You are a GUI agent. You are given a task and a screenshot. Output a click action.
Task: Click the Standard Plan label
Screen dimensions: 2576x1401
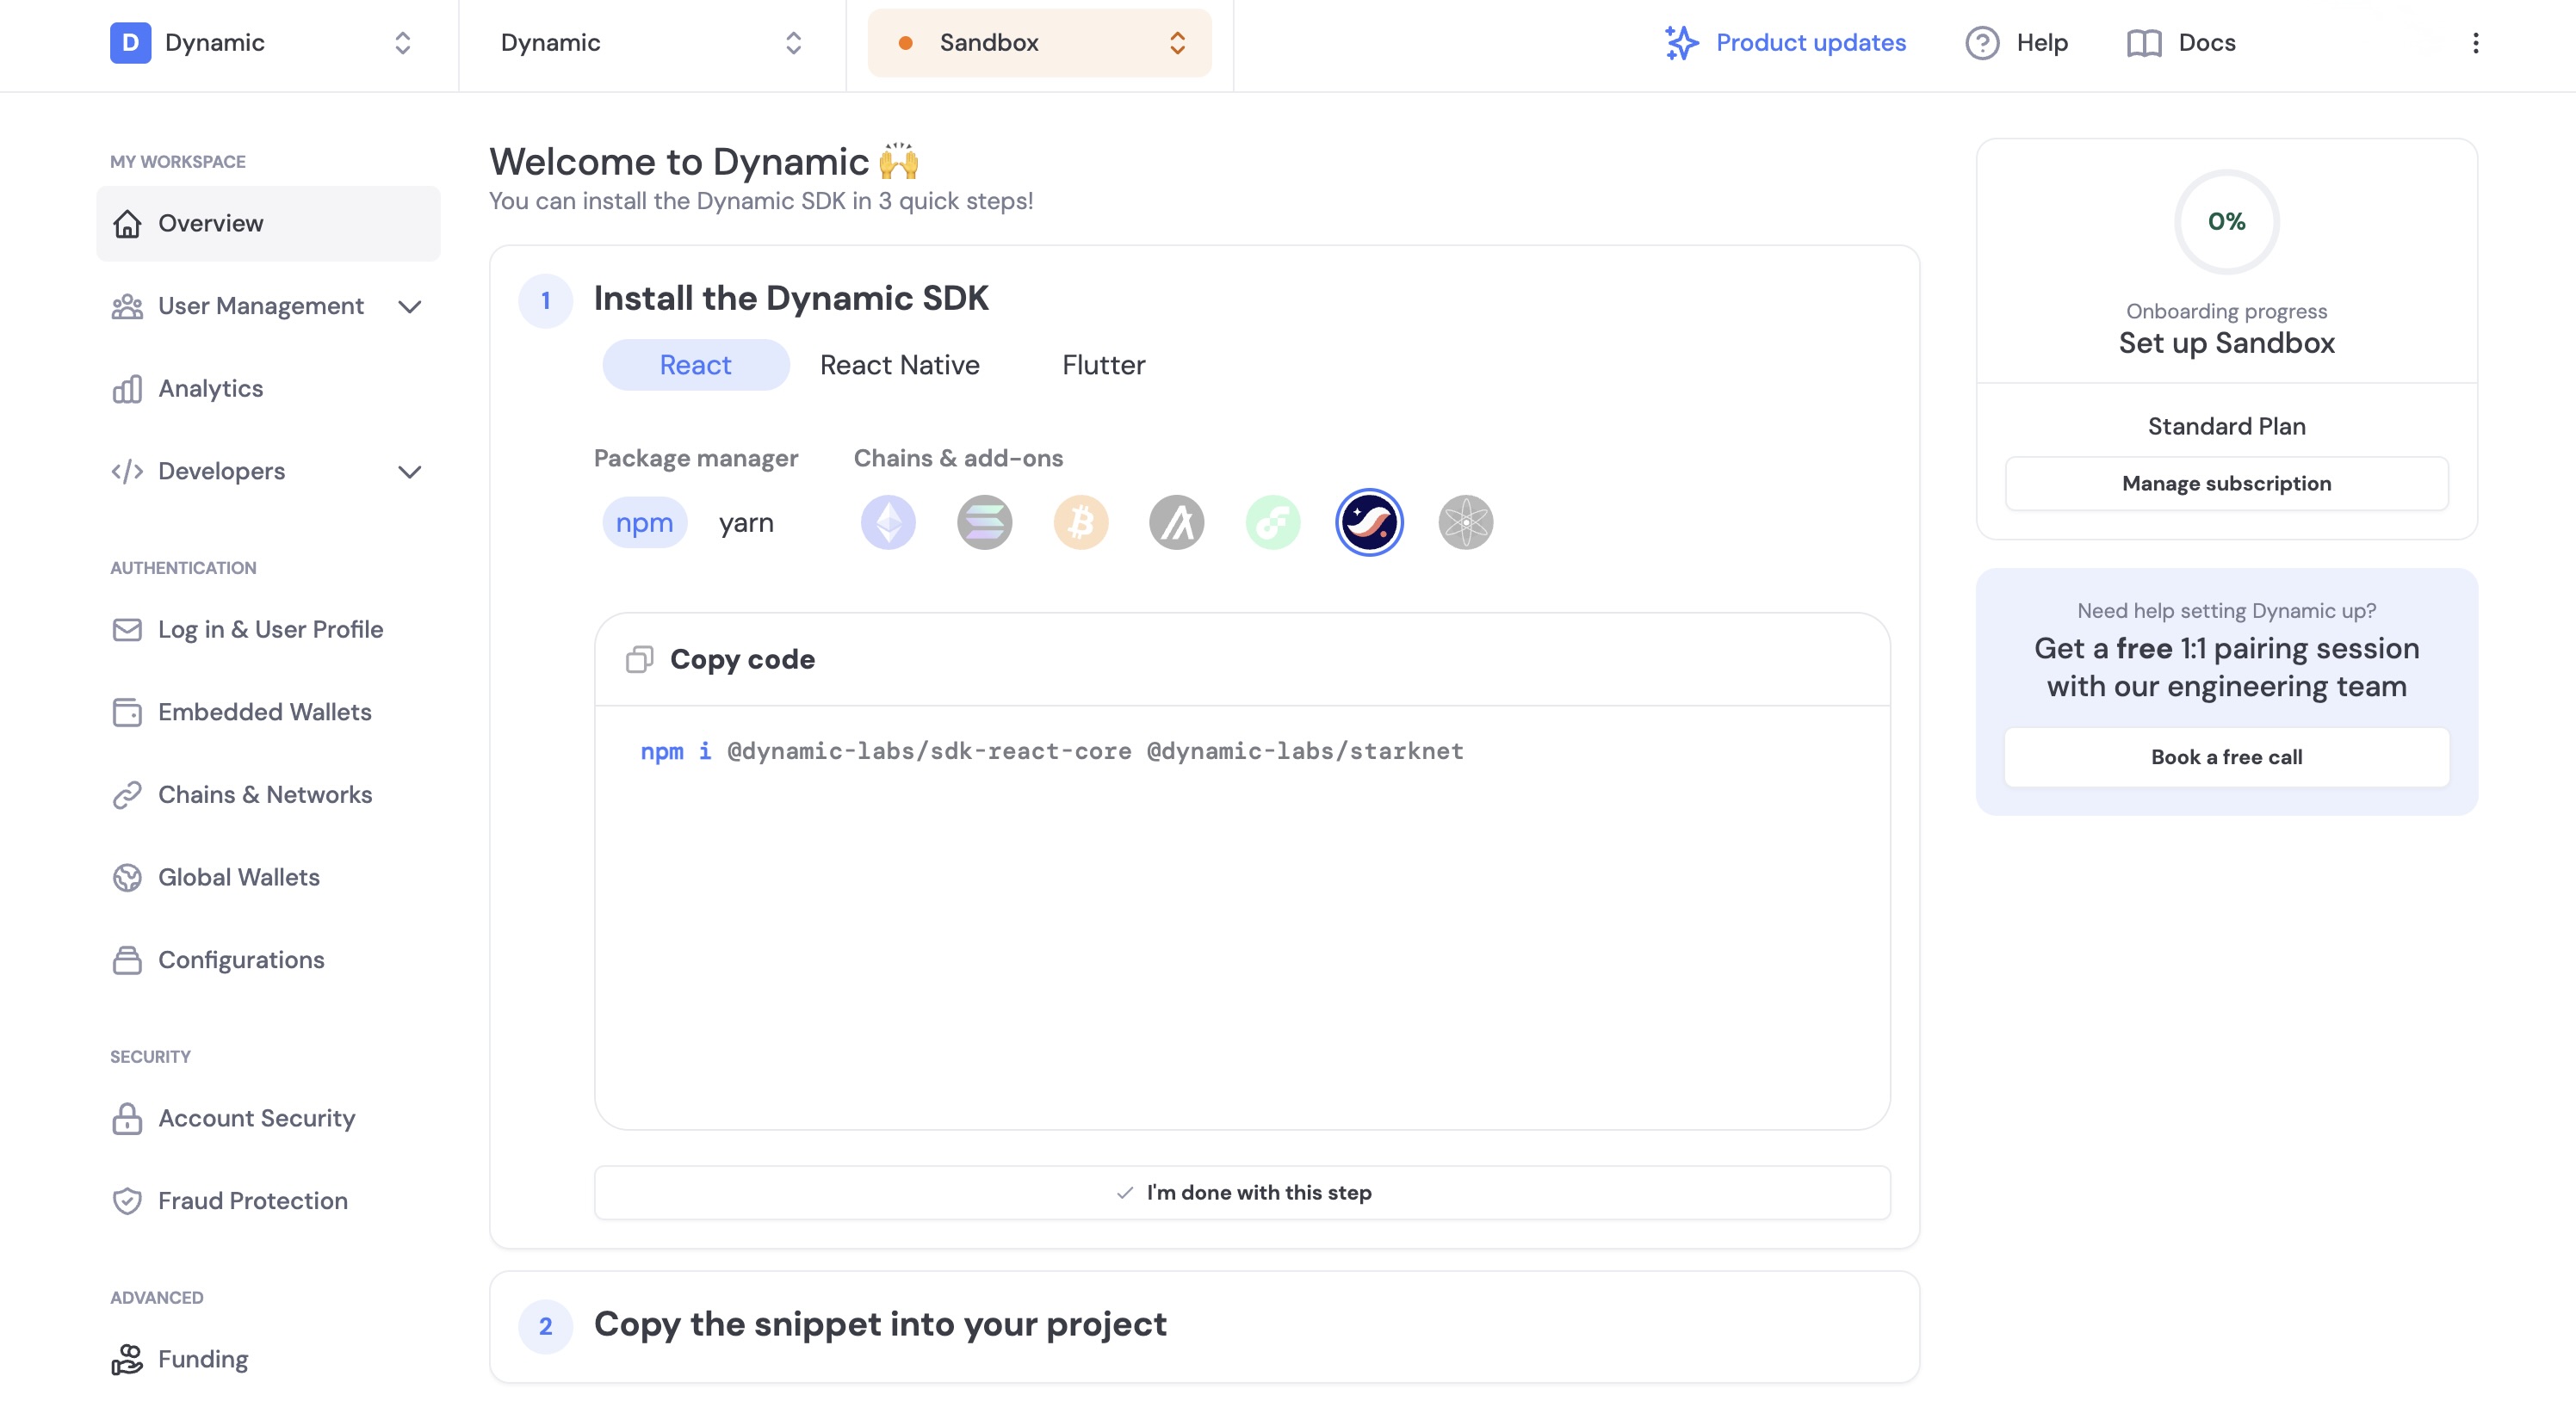(2226, 427)
